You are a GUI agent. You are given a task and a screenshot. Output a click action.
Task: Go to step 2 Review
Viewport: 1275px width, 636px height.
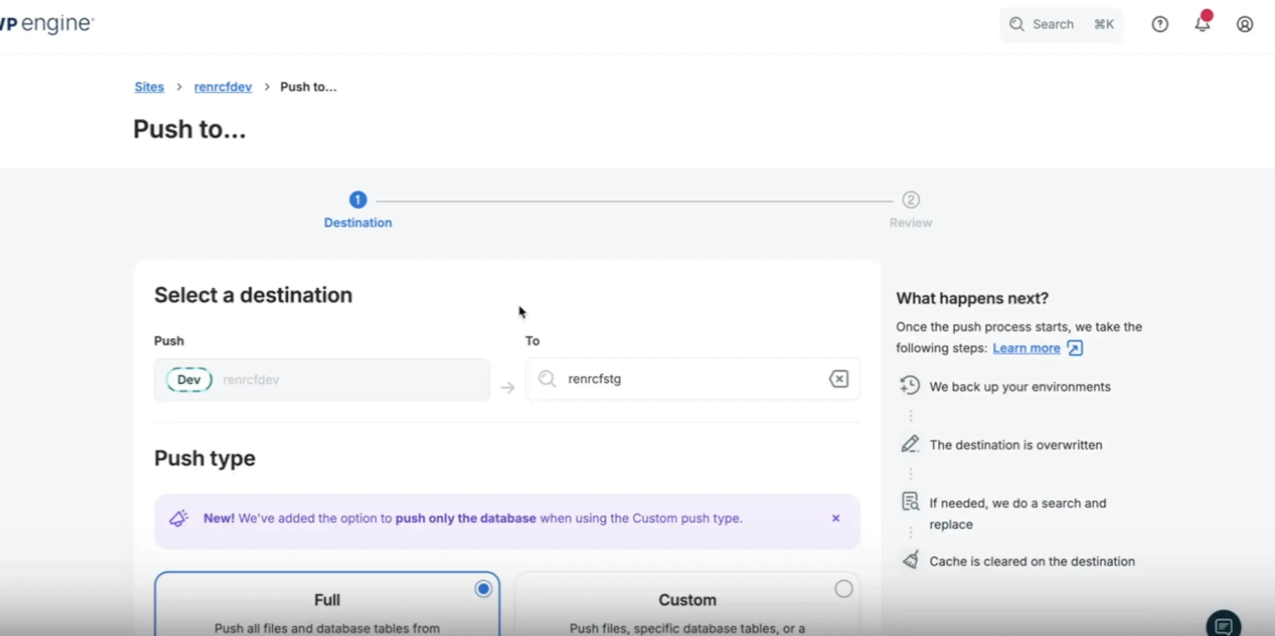pos(911,200)
